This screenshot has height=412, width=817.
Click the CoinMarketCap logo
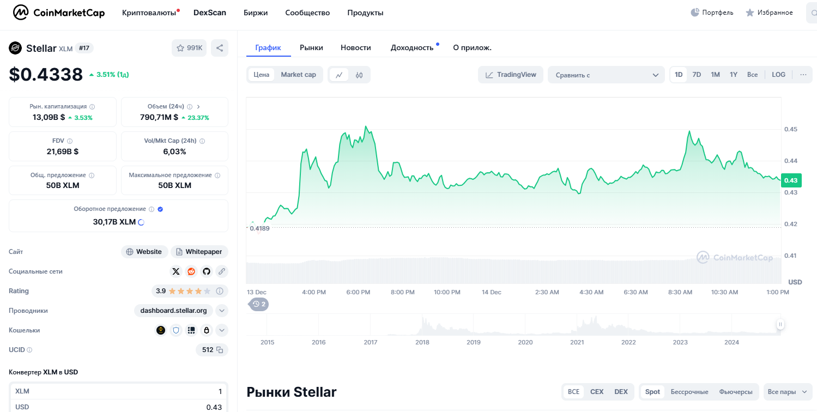(x=59, y=13)
